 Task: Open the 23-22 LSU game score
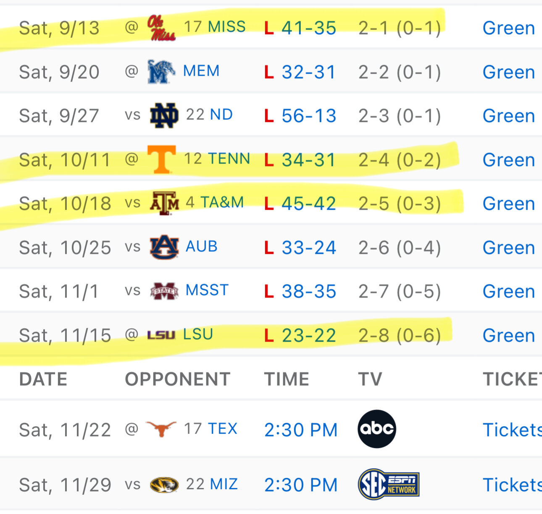[x=309, y=336]
